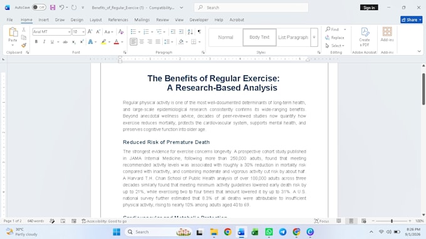Click the vertical scrollbar thumb
Screen dimensions: 426x239
(x=423, y=89)
